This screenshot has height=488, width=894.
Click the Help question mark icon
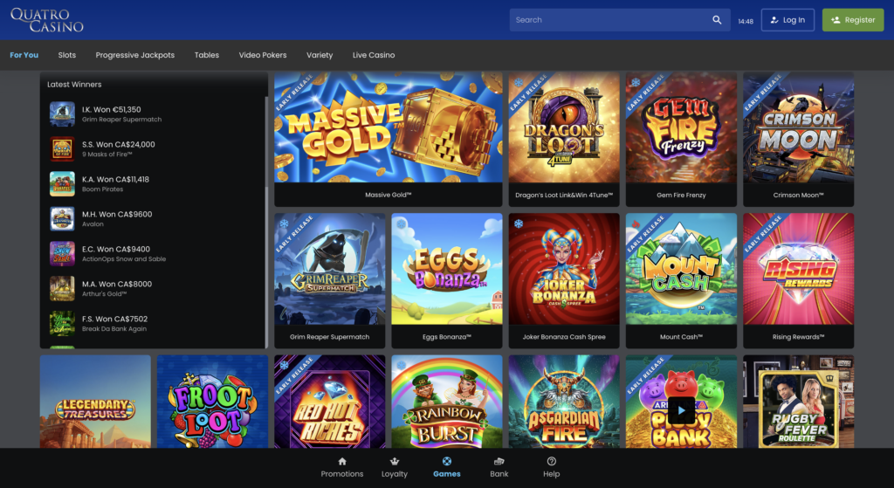tap(552, 461)
